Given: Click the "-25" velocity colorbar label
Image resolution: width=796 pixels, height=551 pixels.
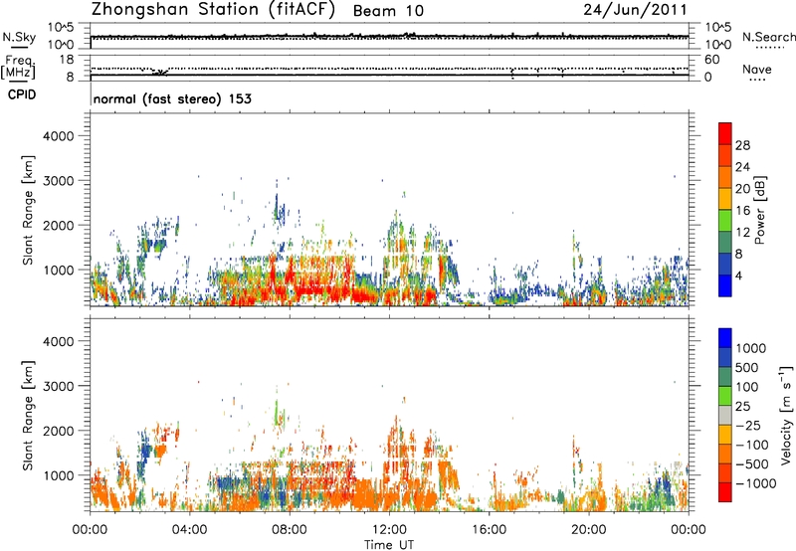Looking at the screenshot, I should point(748,426).
